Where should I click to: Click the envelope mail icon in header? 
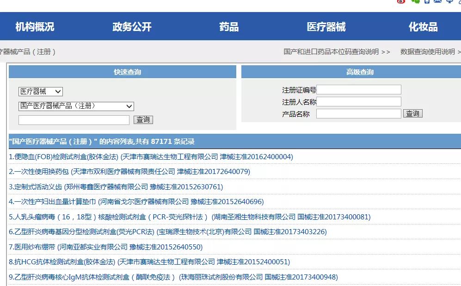click(x=437, y=2)
